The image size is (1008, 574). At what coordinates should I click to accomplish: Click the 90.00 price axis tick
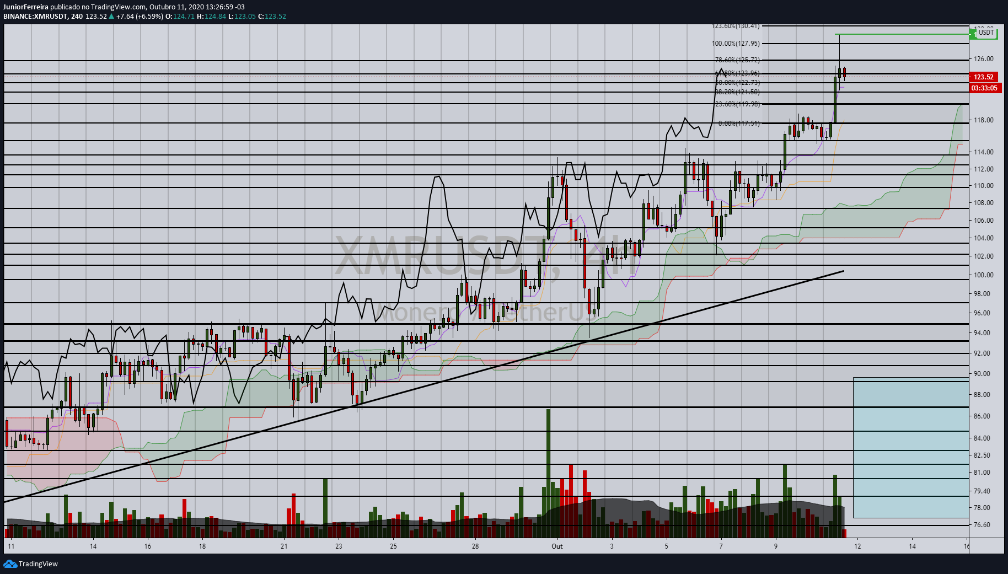click(x=982, y=374)
